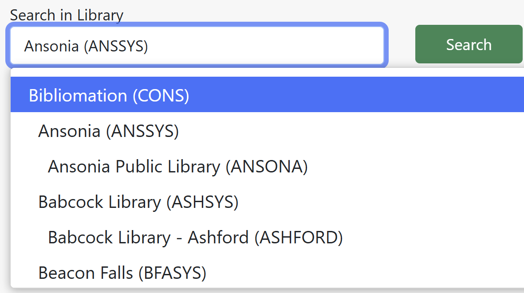The image size is (524, 293).
Task: Choose Babcock Library - Ashford (ASHFORD)
Action: tap(194, 238)
